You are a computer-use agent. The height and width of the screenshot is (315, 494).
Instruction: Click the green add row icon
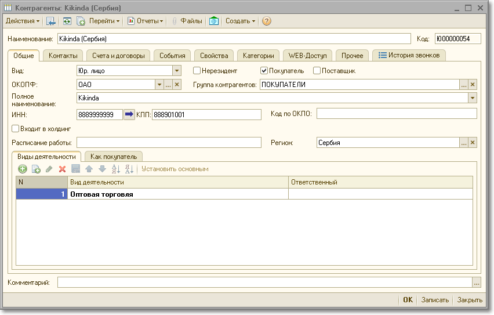[x=23, y=169]
